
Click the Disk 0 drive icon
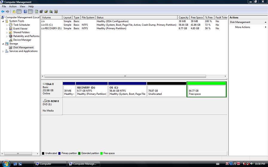(x=45, y=84)
